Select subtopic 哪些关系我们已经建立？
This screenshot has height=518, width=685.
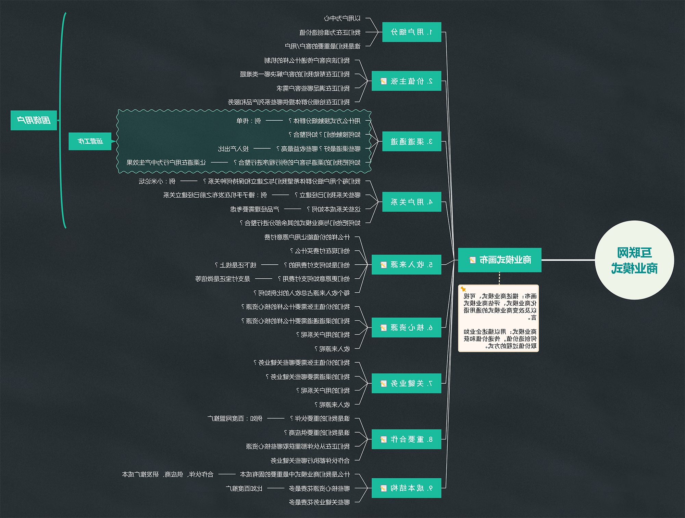(x=328, y=195)
